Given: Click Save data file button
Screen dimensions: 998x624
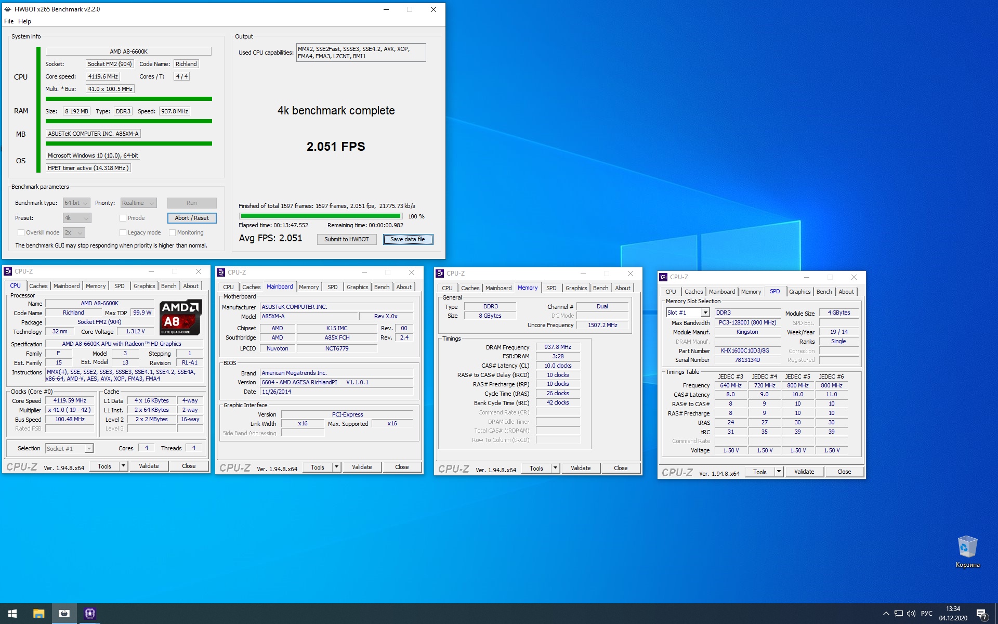Looking at the screenshot, I should 408,239.
